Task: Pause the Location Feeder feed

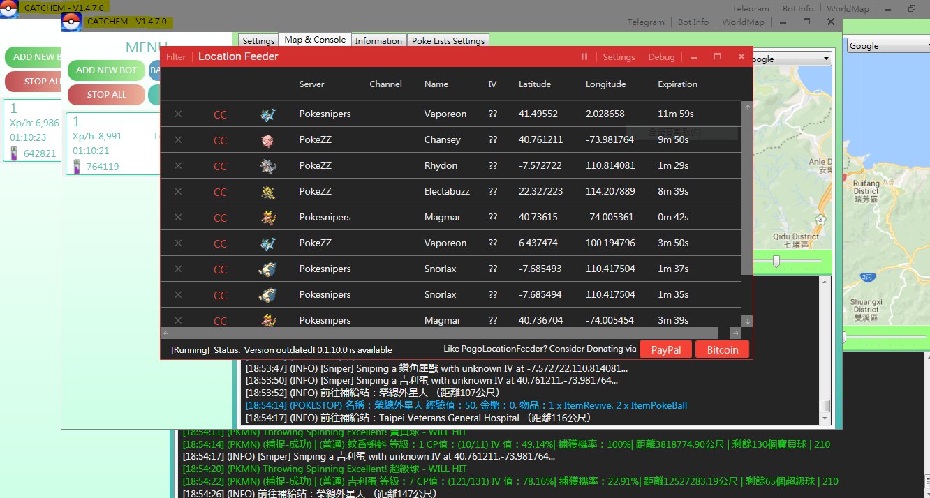Action: coord(584,56)
